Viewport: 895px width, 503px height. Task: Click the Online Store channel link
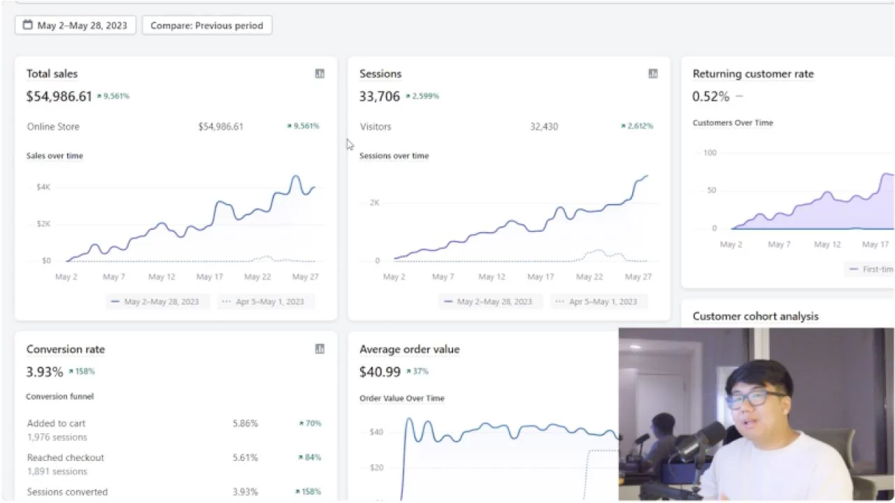click(x=52, y=126)
